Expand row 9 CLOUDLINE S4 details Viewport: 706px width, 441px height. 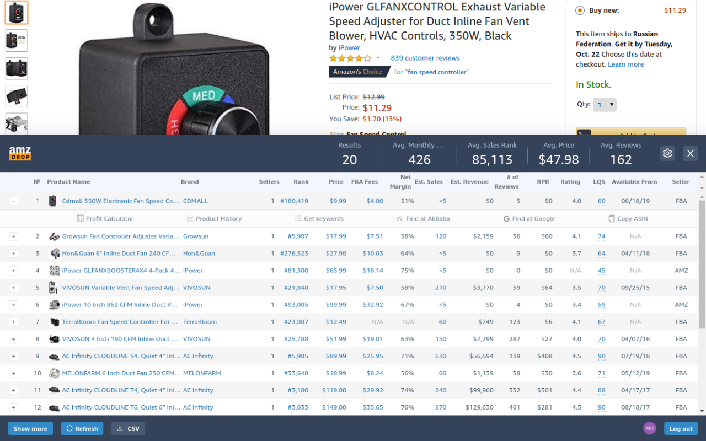tap(14, 356)
